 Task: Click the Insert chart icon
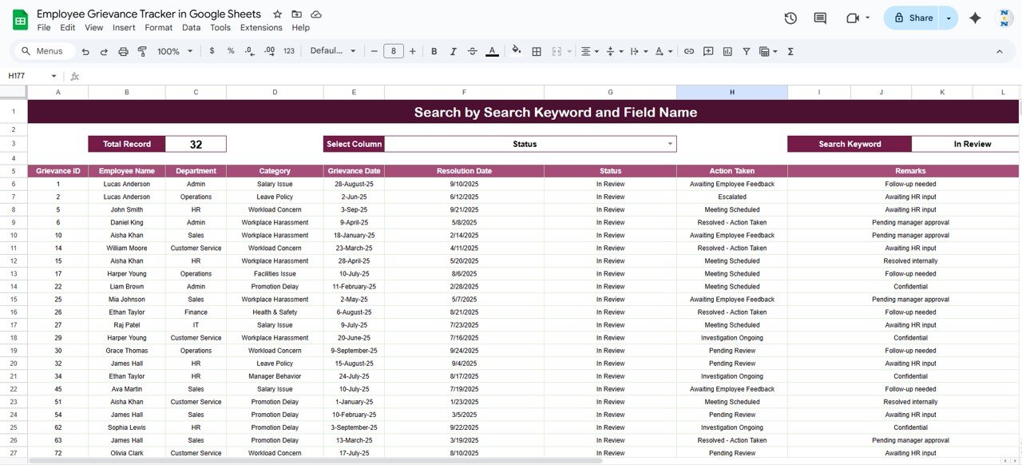(x=727, y=51)
